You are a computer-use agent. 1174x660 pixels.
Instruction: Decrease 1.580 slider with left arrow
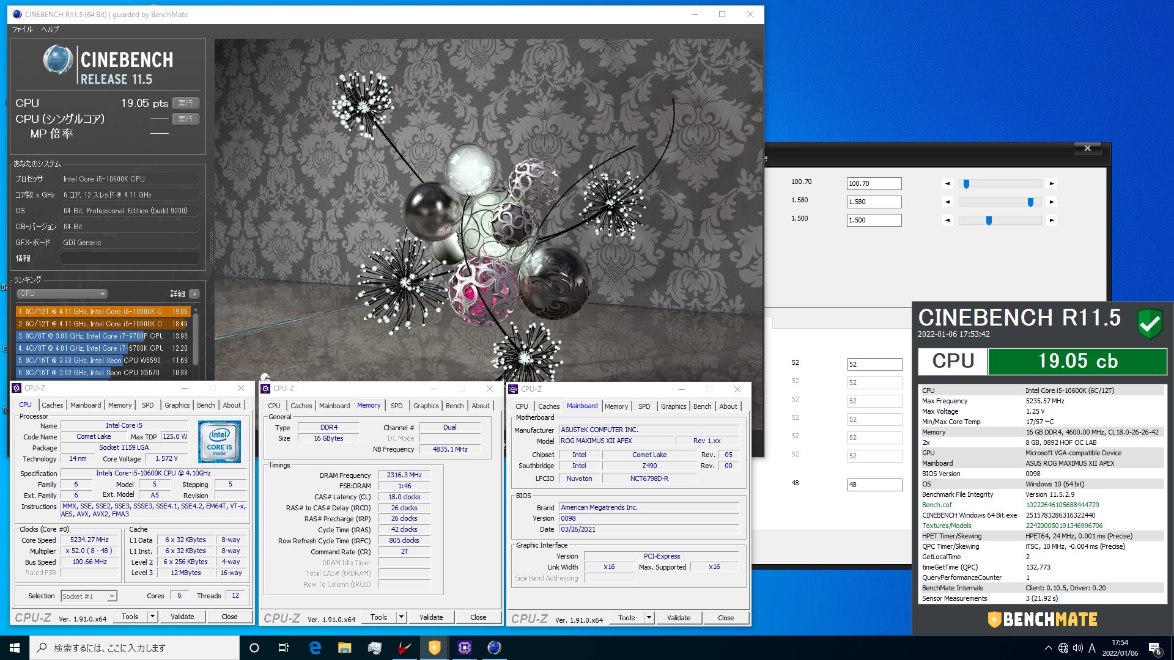947,202
